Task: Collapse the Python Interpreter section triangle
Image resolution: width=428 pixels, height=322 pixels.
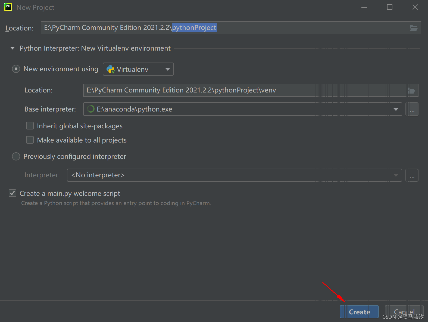Action: point(12,48)
